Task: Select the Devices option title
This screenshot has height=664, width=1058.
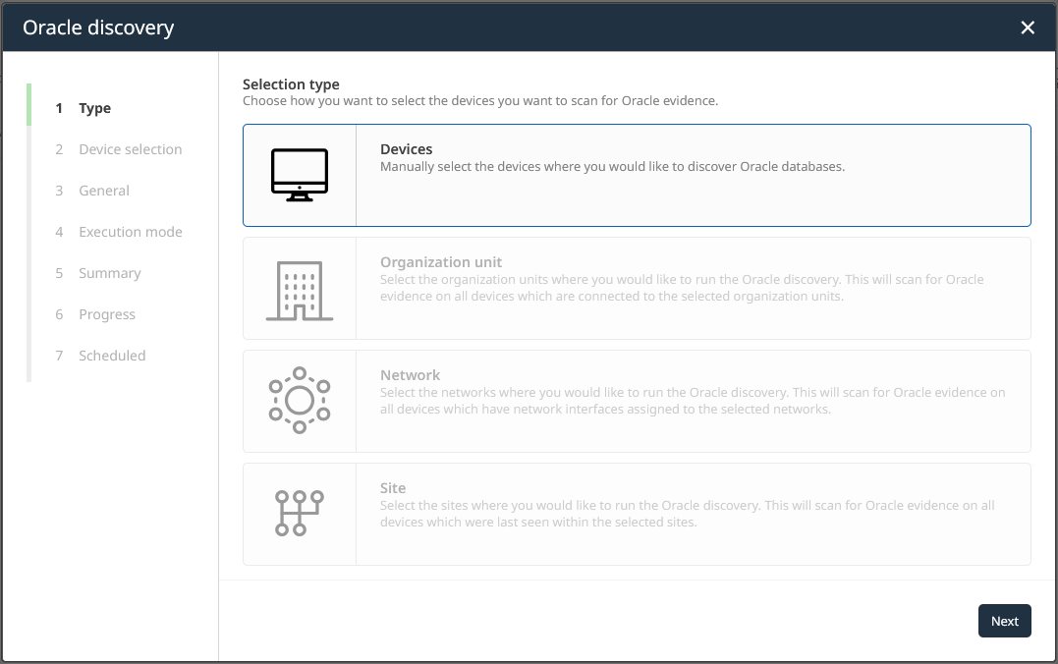Action: click(x=407, y=149)
